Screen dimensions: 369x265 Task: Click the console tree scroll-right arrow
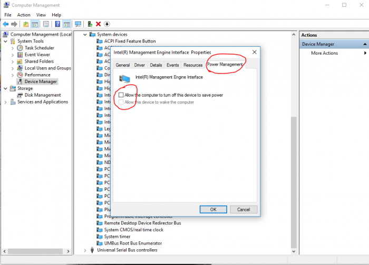pyautogui.click(x=68, y=251)
